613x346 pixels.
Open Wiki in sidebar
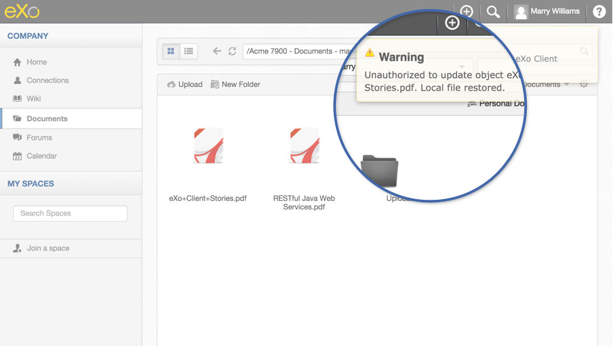click(34, 98)
